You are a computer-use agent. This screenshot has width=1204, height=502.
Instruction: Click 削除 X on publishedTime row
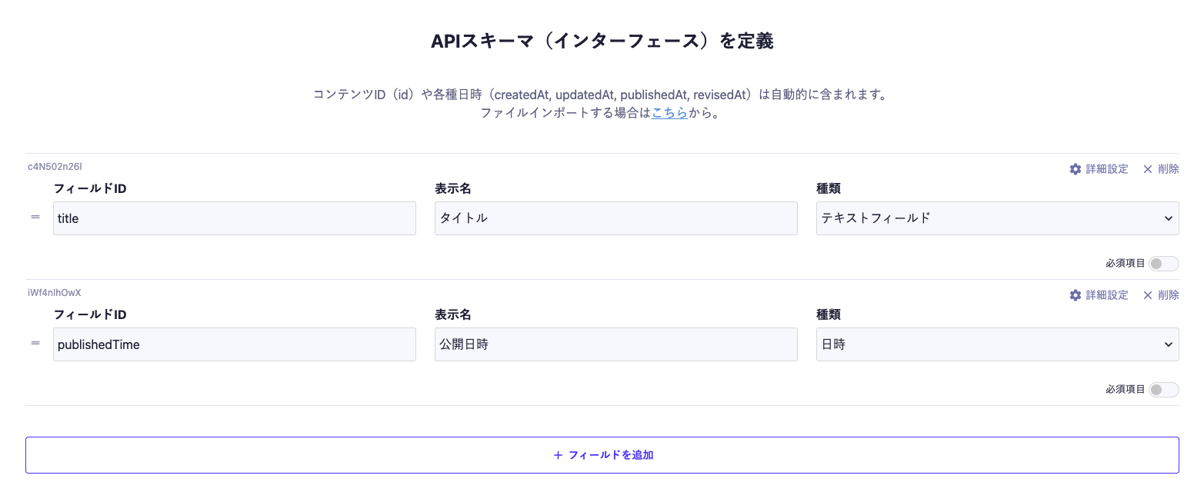1160,295
